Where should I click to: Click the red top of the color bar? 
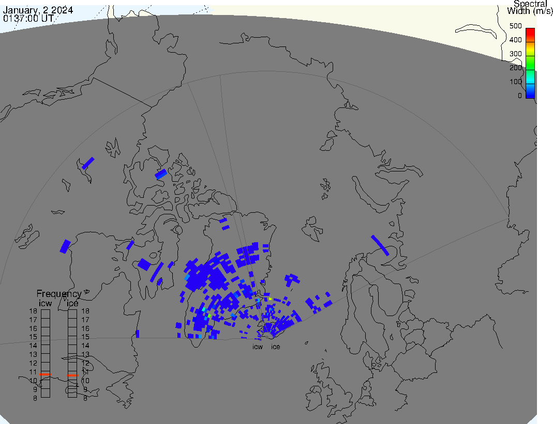point(530,35)
